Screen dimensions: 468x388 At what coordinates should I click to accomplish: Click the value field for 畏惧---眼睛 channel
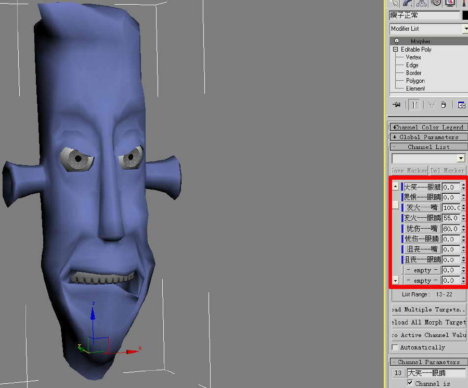(x=451, y=197)
